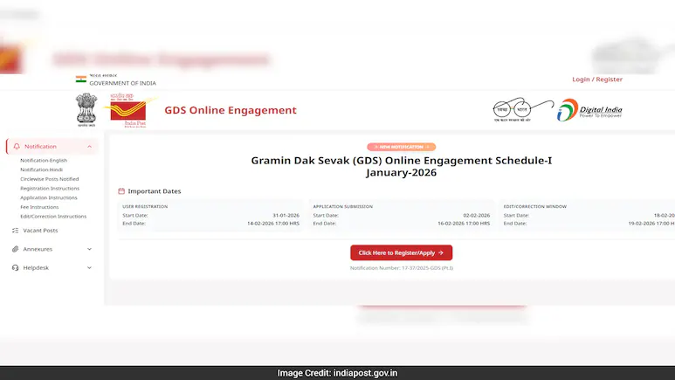Image resolution: width=675 pixels, height=380 pixels.
Task: Open the Notification-Hindi item
Action: (42, 169)
